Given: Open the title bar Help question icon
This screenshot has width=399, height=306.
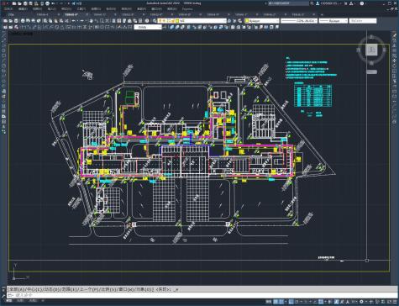Looking at the screenshot, I should tap(362, 3).
